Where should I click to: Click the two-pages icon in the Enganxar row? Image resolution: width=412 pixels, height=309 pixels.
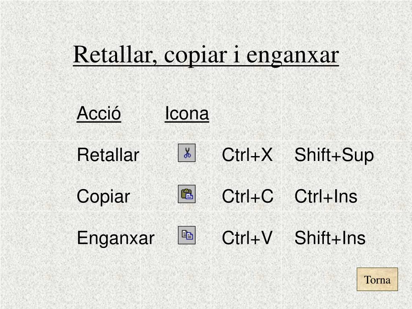click(x=187, y=235)
